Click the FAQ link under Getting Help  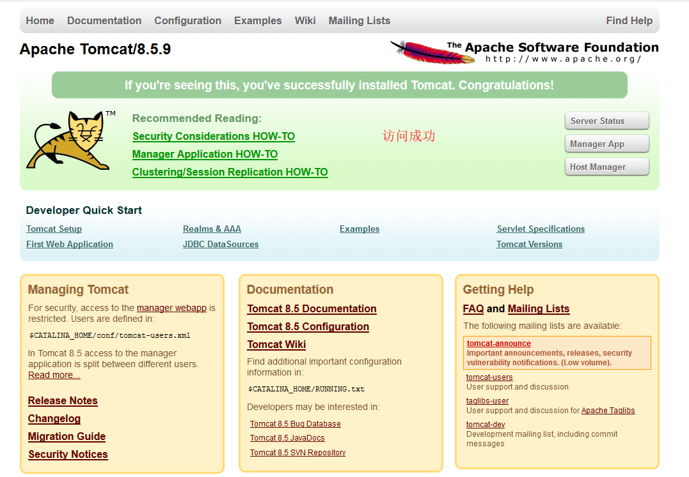click(473, 308)
